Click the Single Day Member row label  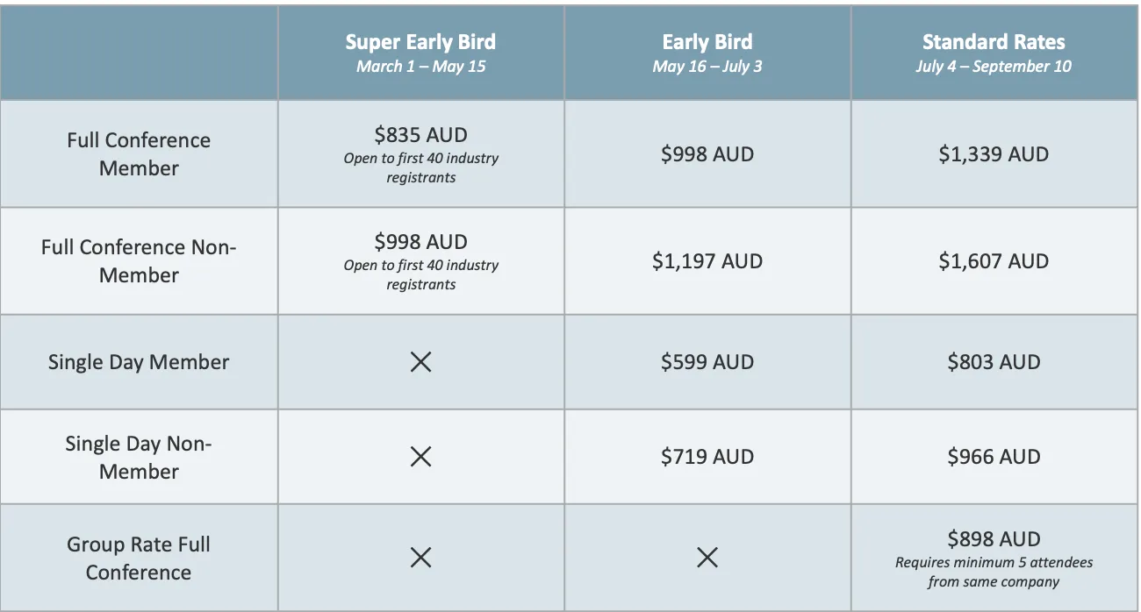[x=139, y=362]
